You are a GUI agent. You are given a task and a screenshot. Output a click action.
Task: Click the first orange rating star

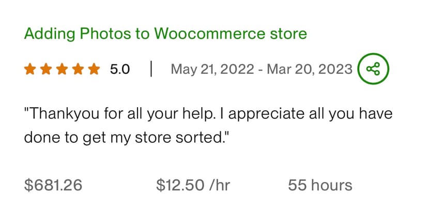click(x=30, y=69)
